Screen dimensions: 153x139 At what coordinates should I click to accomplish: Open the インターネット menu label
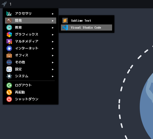pos(27,48)
